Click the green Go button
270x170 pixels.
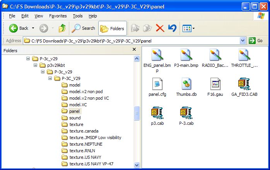[x=256, y=41]
